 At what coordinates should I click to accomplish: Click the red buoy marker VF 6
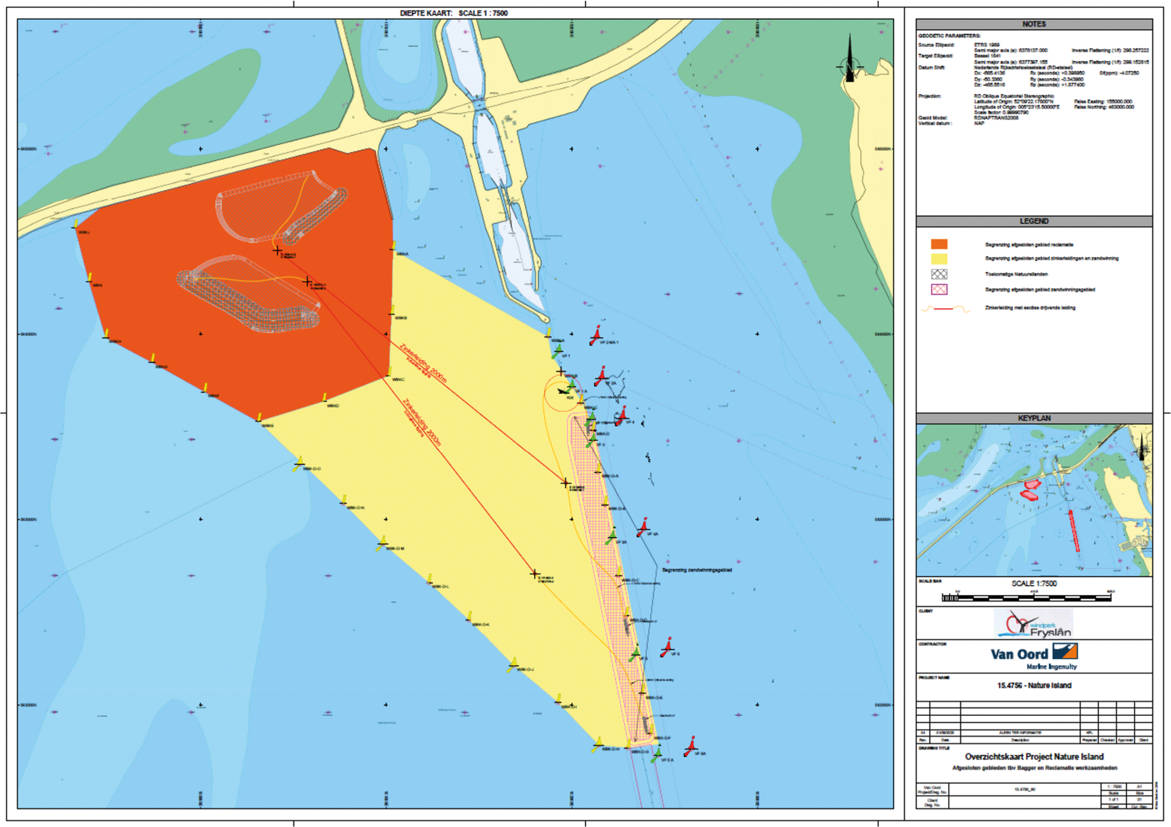(x=667, y=648)
